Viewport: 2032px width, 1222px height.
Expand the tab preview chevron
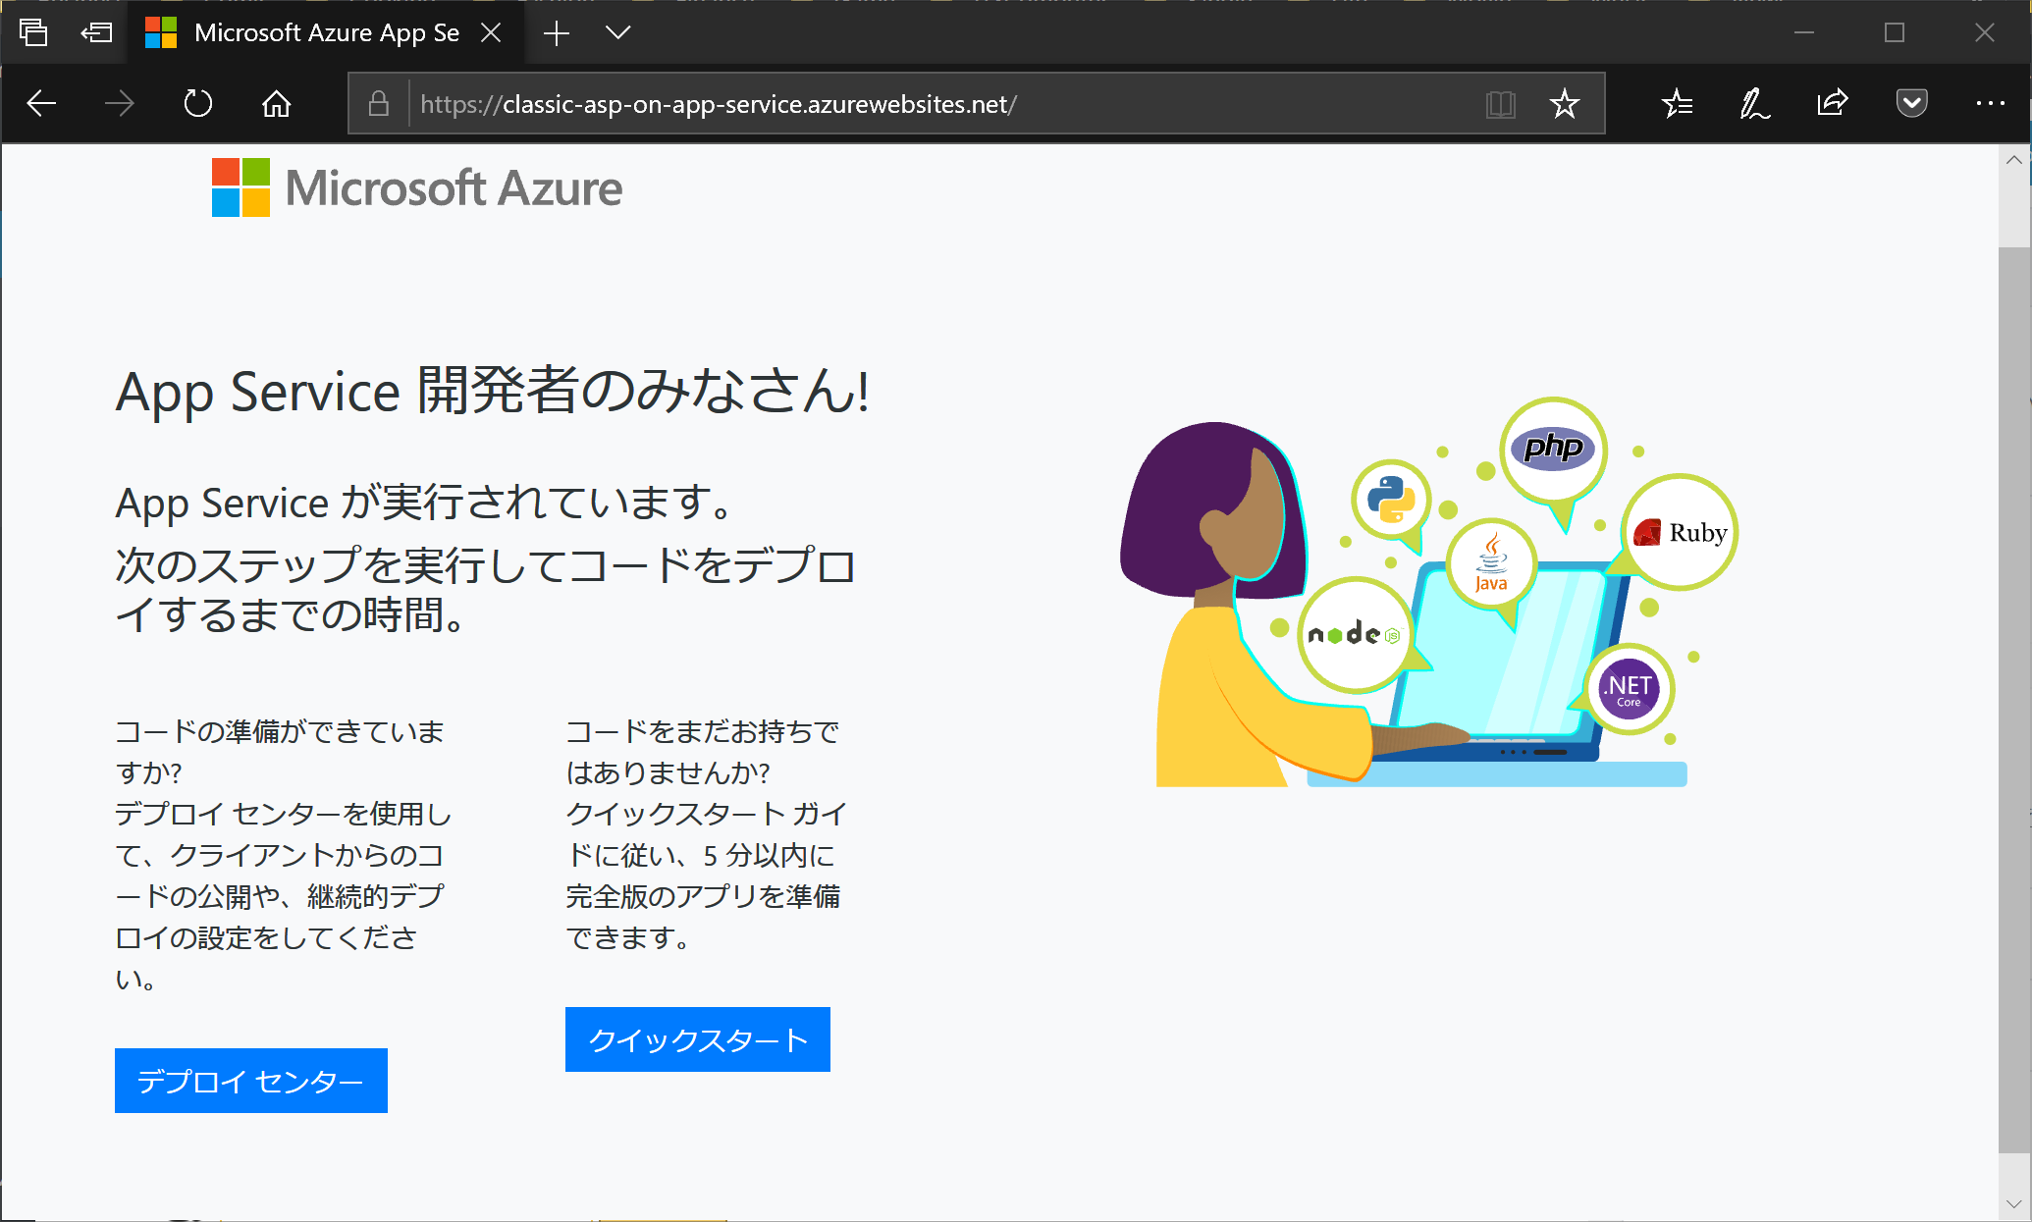[x=617, y=32]
